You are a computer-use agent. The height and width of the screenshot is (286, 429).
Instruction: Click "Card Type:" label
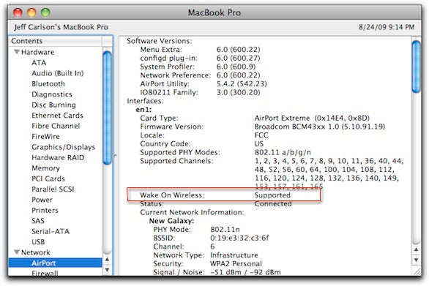tap(159, 118)
